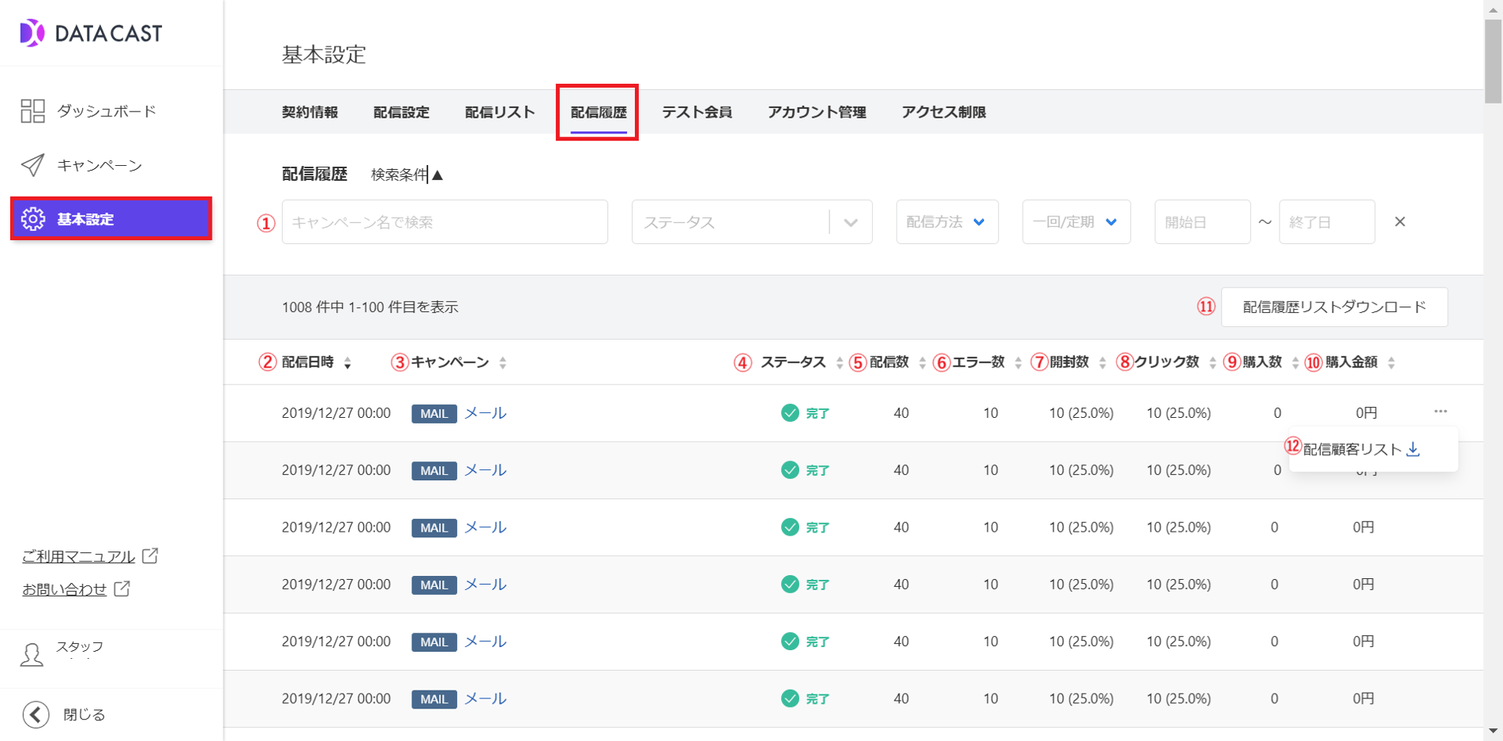Switch to the 配信設定 tab

point(401,112)
